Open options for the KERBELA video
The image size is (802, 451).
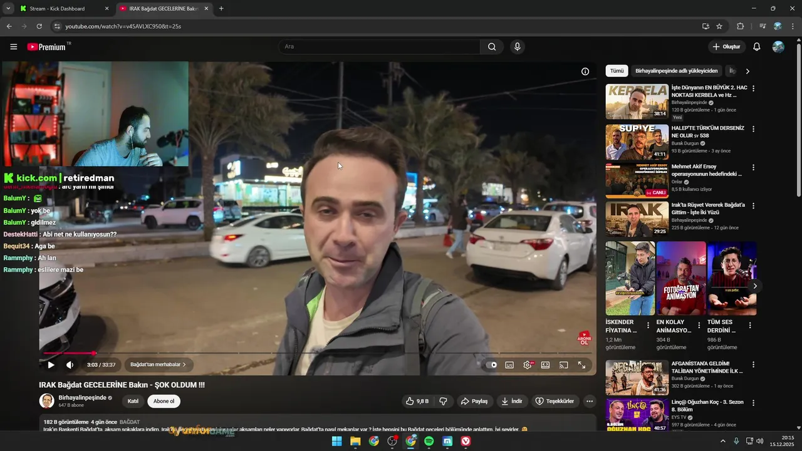pyautogui.click(x=753, y=88)
